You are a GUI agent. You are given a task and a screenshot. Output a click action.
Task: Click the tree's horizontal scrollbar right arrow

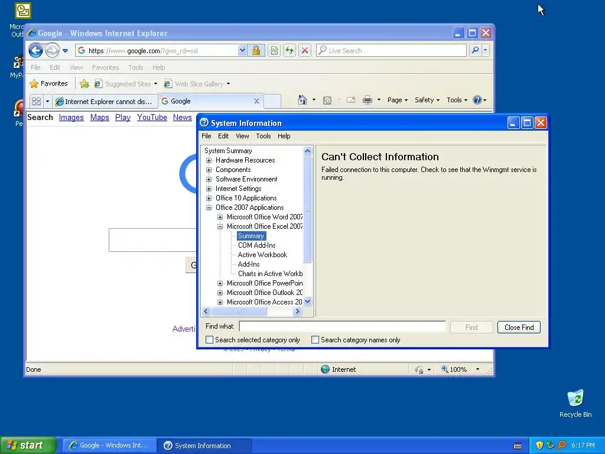coord(297,311)
